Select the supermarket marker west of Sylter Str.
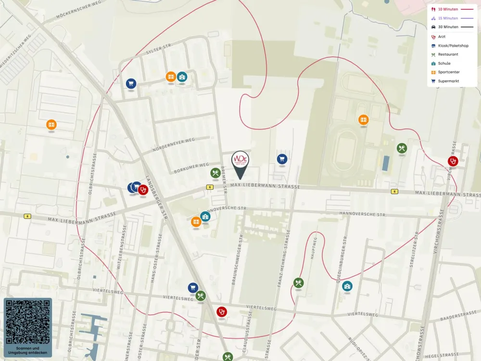This screenshot has width=481, height=361. tap(131, 83)
